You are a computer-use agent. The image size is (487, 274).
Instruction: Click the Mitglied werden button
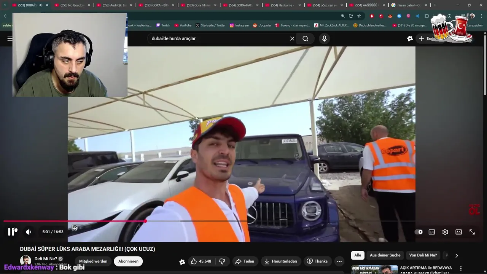93,261
